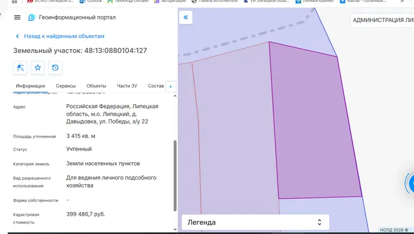Click the area value 3 415 кв. м
Screen dimensions: 414x234
point(81,136)
